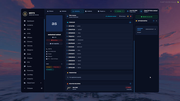Click the citizen avatar thumbnail 'as'

pos(54,23)
